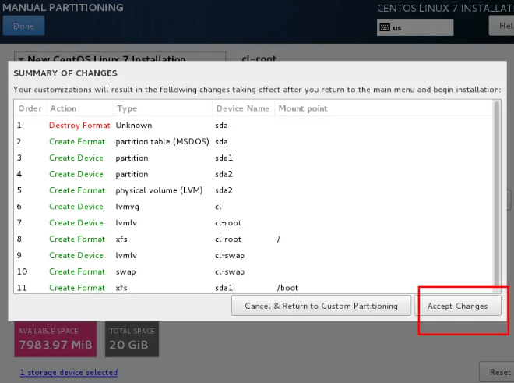Open the us keyboard layout selector
The height and width of the screenshot is (383, 514).
(414, 27)
